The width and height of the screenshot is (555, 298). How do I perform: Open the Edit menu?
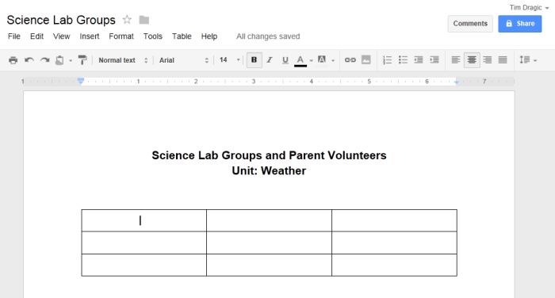point(36,36)
